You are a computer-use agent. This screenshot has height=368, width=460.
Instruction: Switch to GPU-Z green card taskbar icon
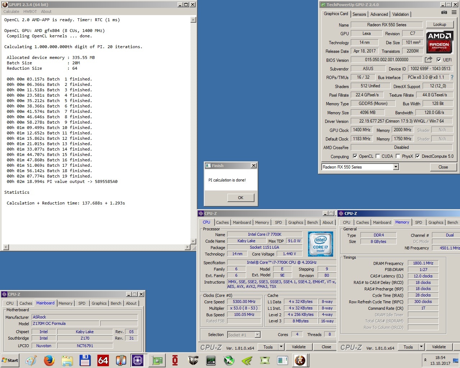(x=157, y=360)
